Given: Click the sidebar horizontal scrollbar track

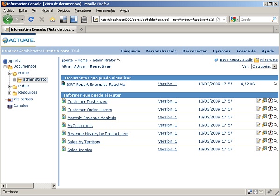Looking at the screenshot, I should tap(42, 186).
